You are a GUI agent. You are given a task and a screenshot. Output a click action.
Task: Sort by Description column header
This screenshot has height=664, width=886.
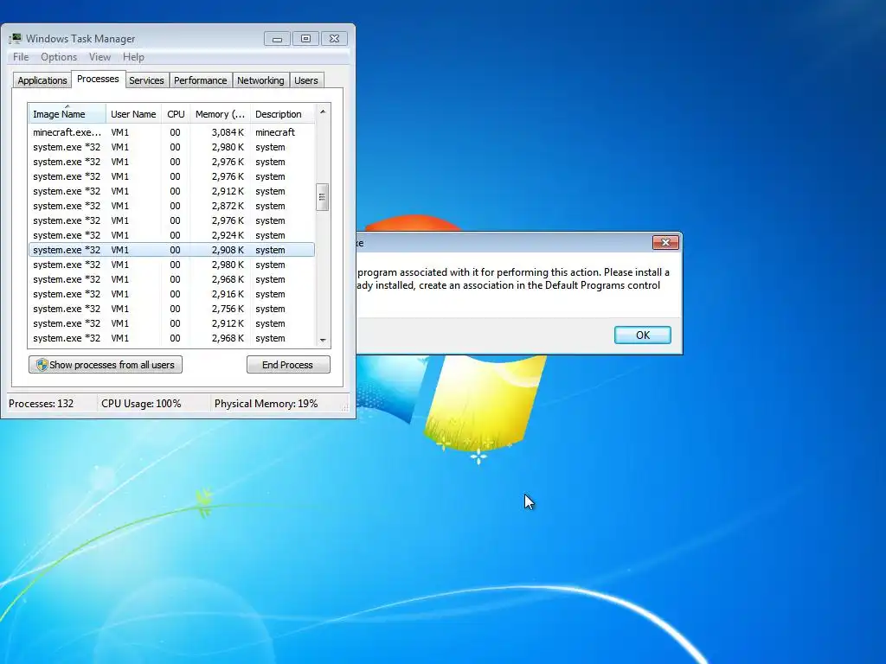(282, 114)
